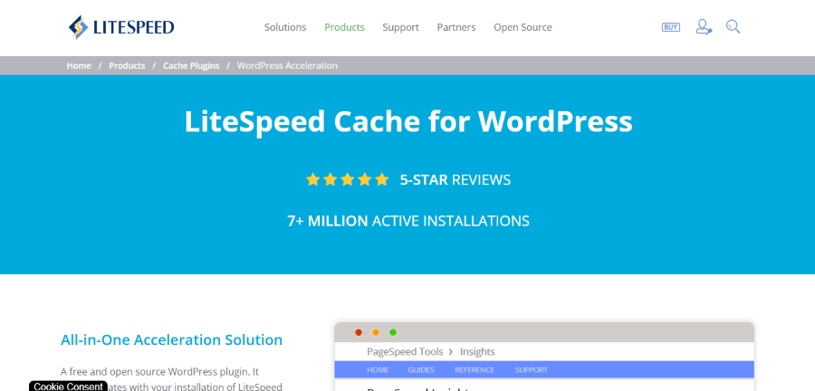This screenshot has width=815, height=391.
Task: Click PageSpeed Tools in mockup breadcrumb
Action: pyautogui.click(x=405, y=352)
